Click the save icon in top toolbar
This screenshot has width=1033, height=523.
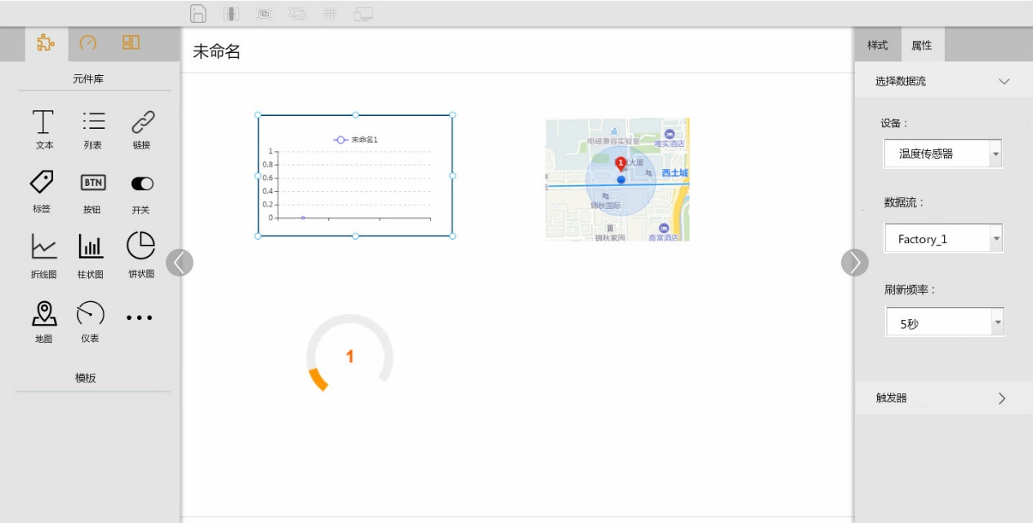click(x=198, y=13)
